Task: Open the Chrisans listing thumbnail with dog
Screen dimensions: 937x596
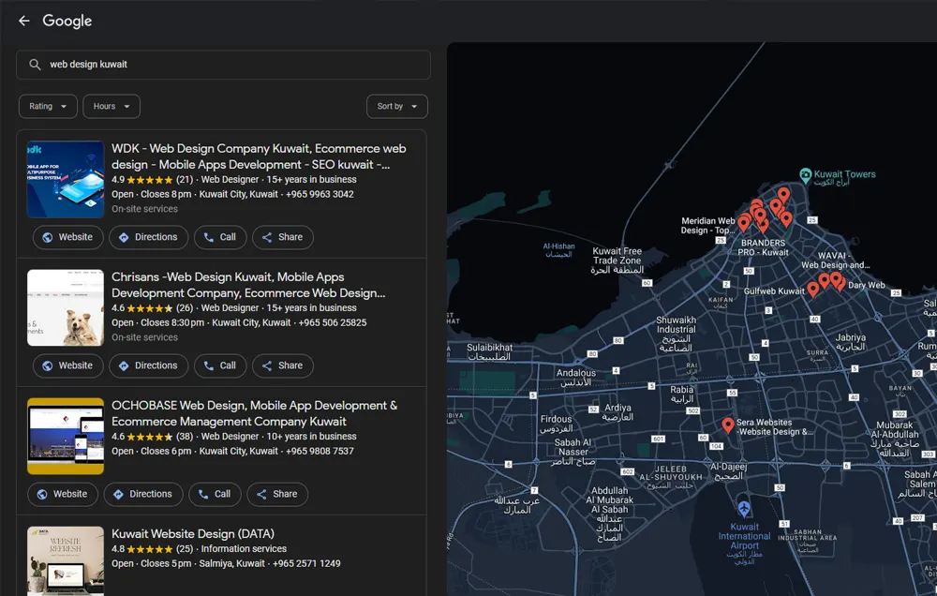Action: pyautogui.click(x=66, y=308)
